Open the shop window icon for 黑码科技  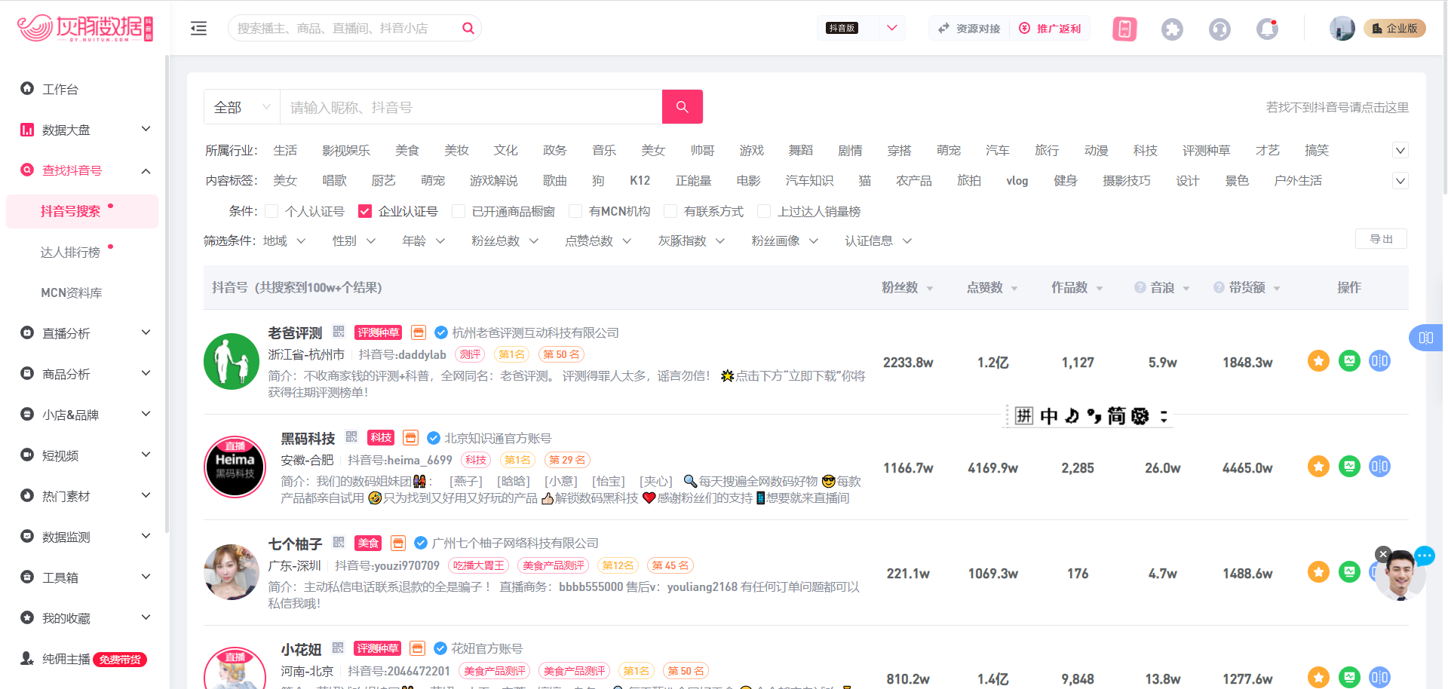pos(411,438)
